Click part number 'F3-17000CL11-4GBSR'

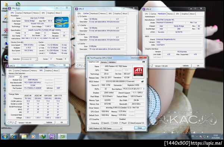(x=33, y=88)
